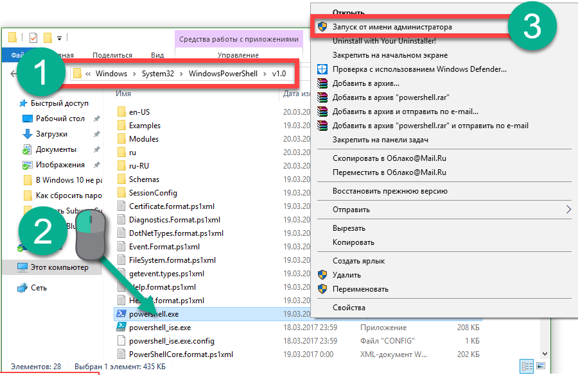
Task: Click the shield icon beside Запуск от имени администратора
Action: pos(322,26)
